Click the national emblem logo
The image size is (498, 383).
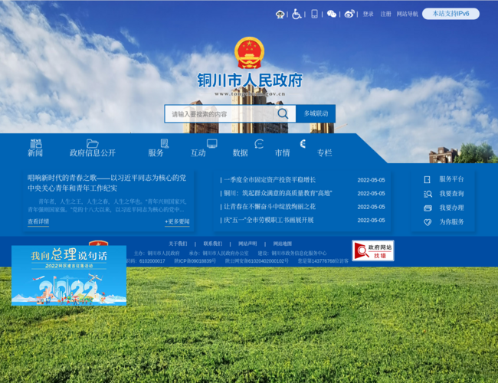tap(249, 53)
